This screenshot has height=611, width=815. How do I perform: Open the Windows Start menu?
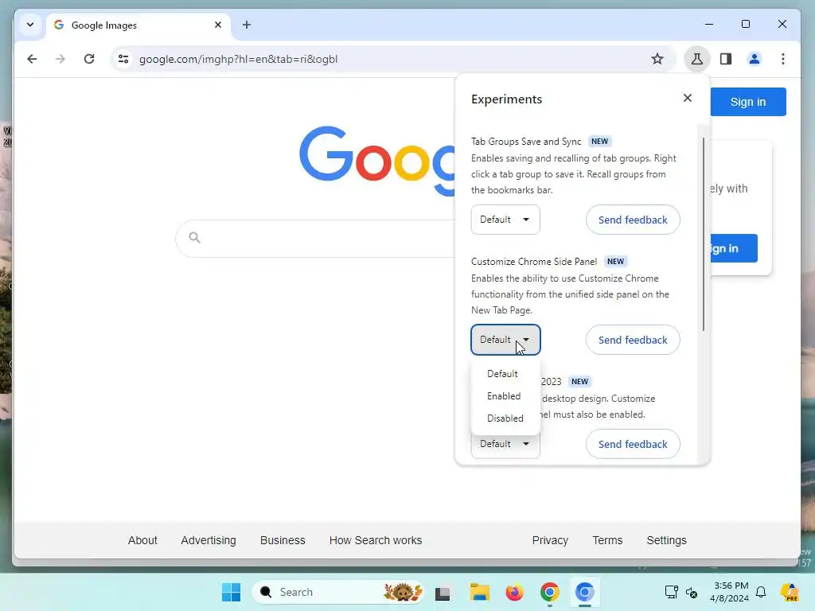[232, 592]
